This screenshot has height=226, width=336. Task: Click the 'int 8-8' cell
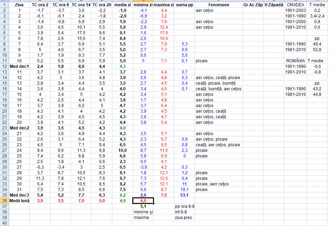(x=184, y=212)
